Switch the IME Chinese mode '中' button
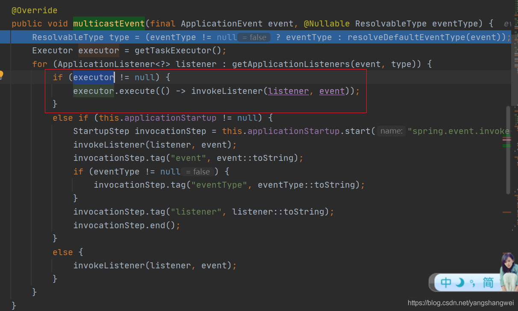The height and width of the screenshot is (311, 518). click(446, 282)
